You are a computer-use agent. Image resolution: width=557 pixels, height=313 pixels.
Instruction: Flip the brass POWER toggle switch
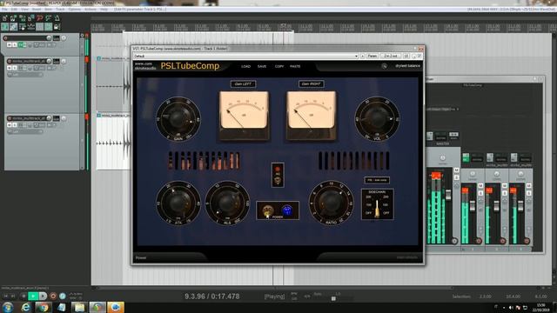pyautogui.click(x=267, y=210)
